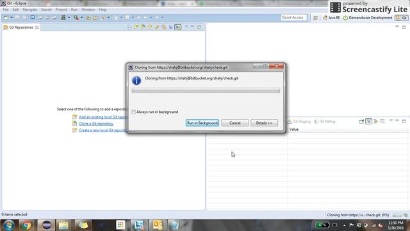Click the Run launch icon in toolbar

click(x=76, y=17)
